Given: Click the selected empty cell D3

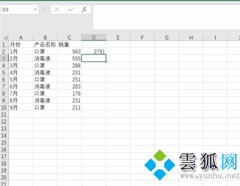Looking at the screenshot, I should (93, 58).
